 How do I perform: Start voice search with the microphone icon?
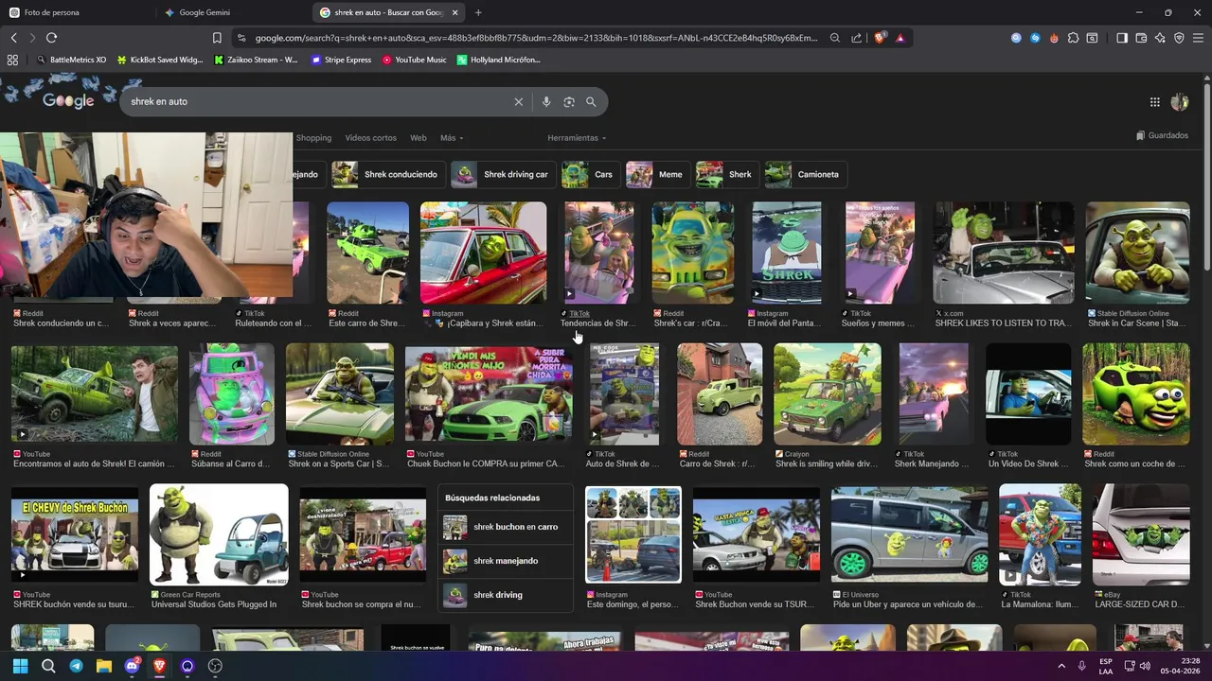[x=545, y=101]
